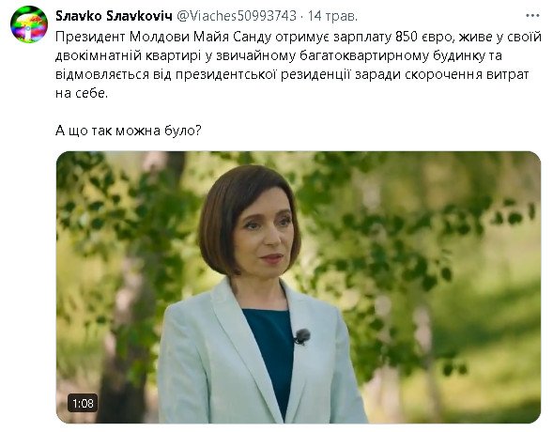This screenshot has height=432, width=553.
Task: Select the tweet line starting with Президент Молдови
Action: [x=299, y=37]
